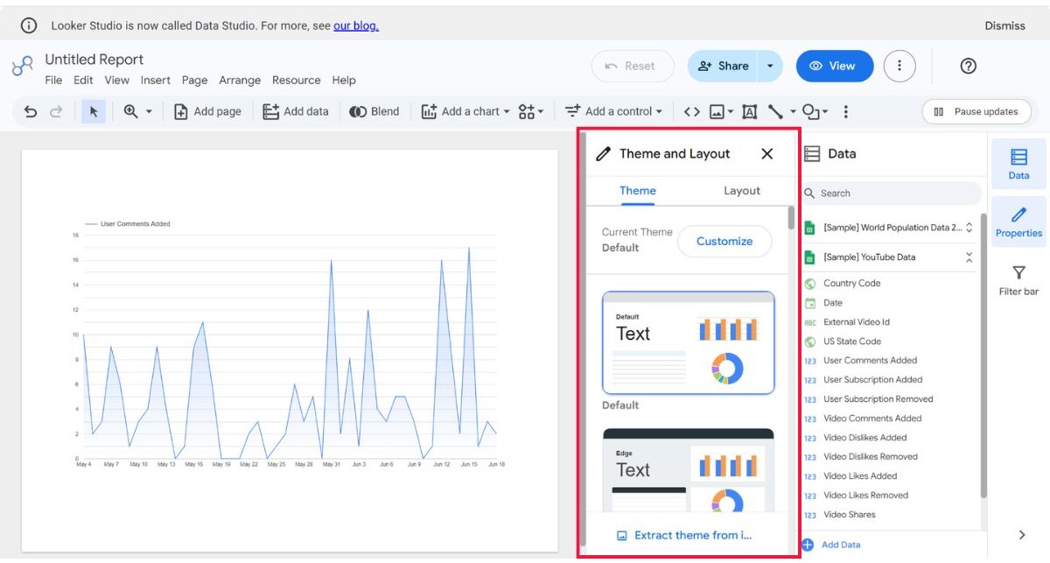1050x563 pixels.
Task: Open the Share options dropdown arrow
Action: point(770,66)
